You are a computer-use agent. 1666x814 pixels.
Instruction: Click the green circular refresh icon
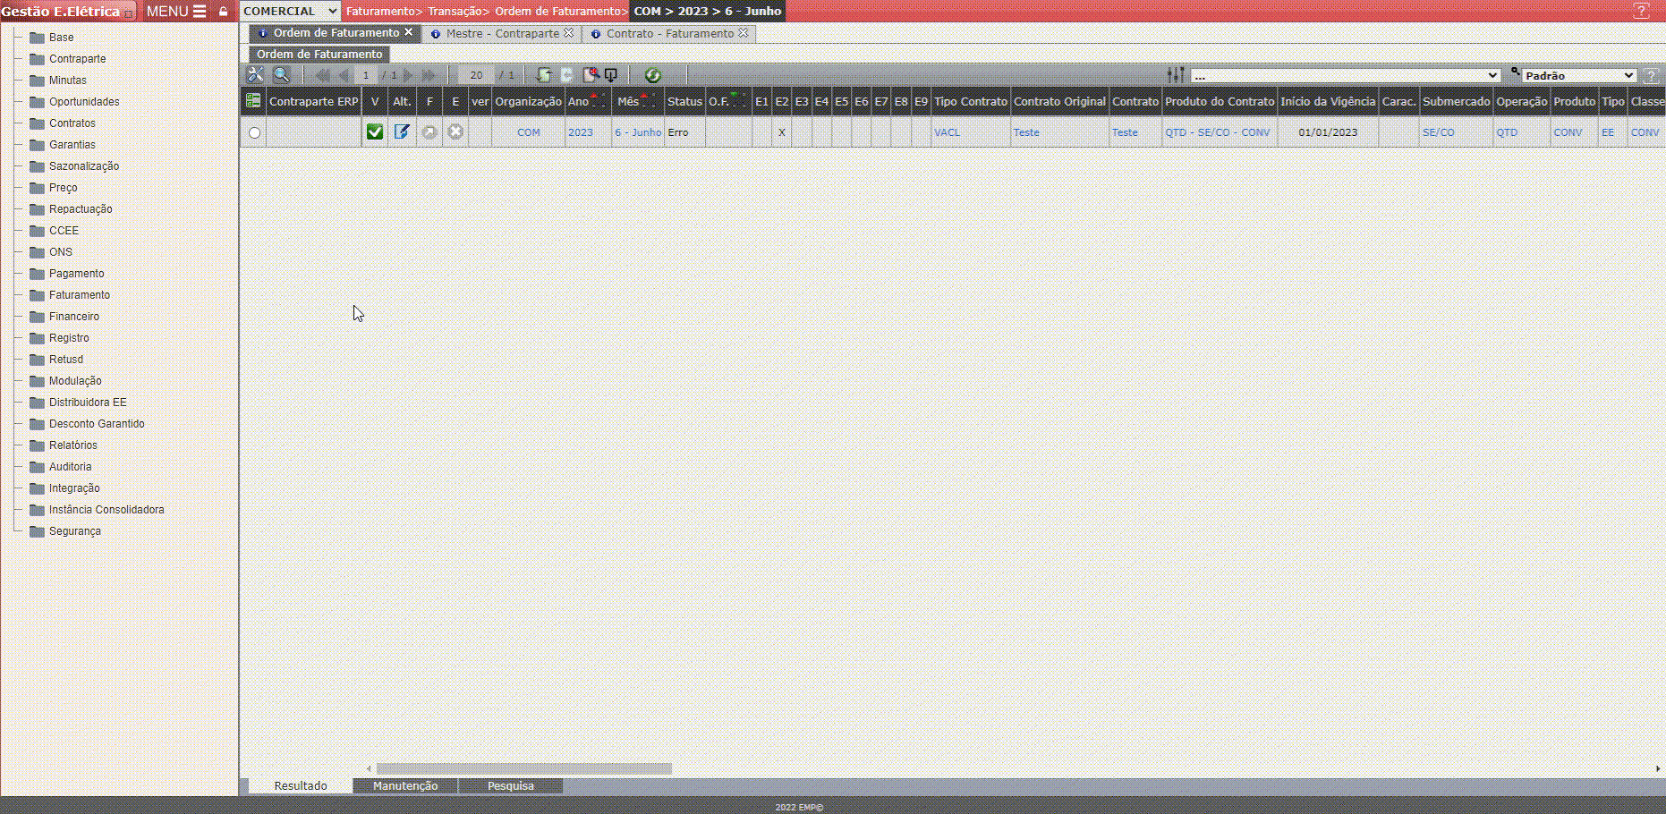pos(652,75)
